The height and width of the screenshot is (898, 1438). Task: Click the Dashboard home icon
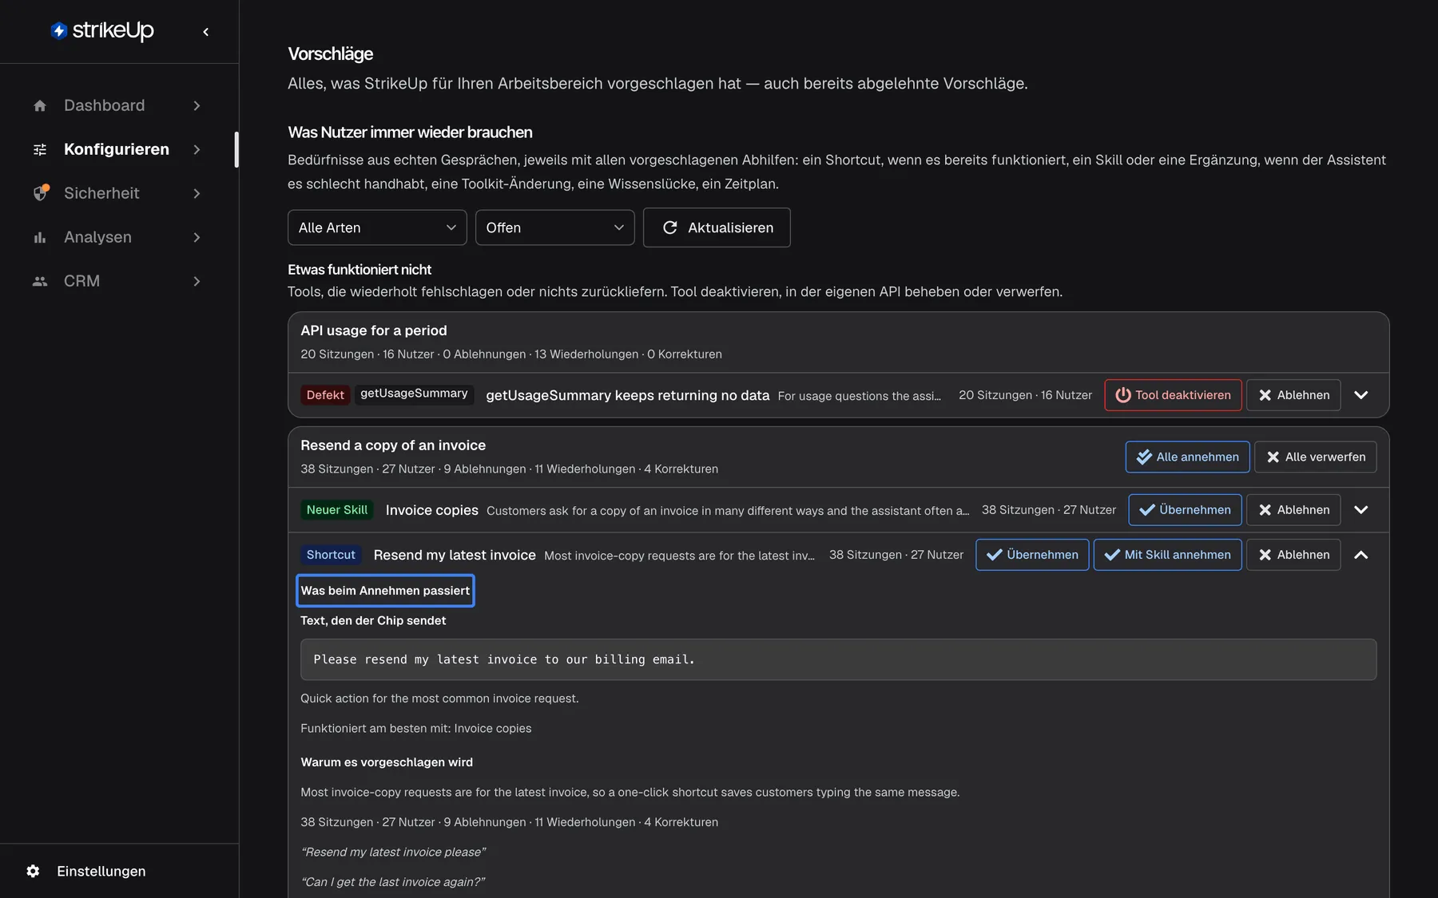(x=40, y=105)
